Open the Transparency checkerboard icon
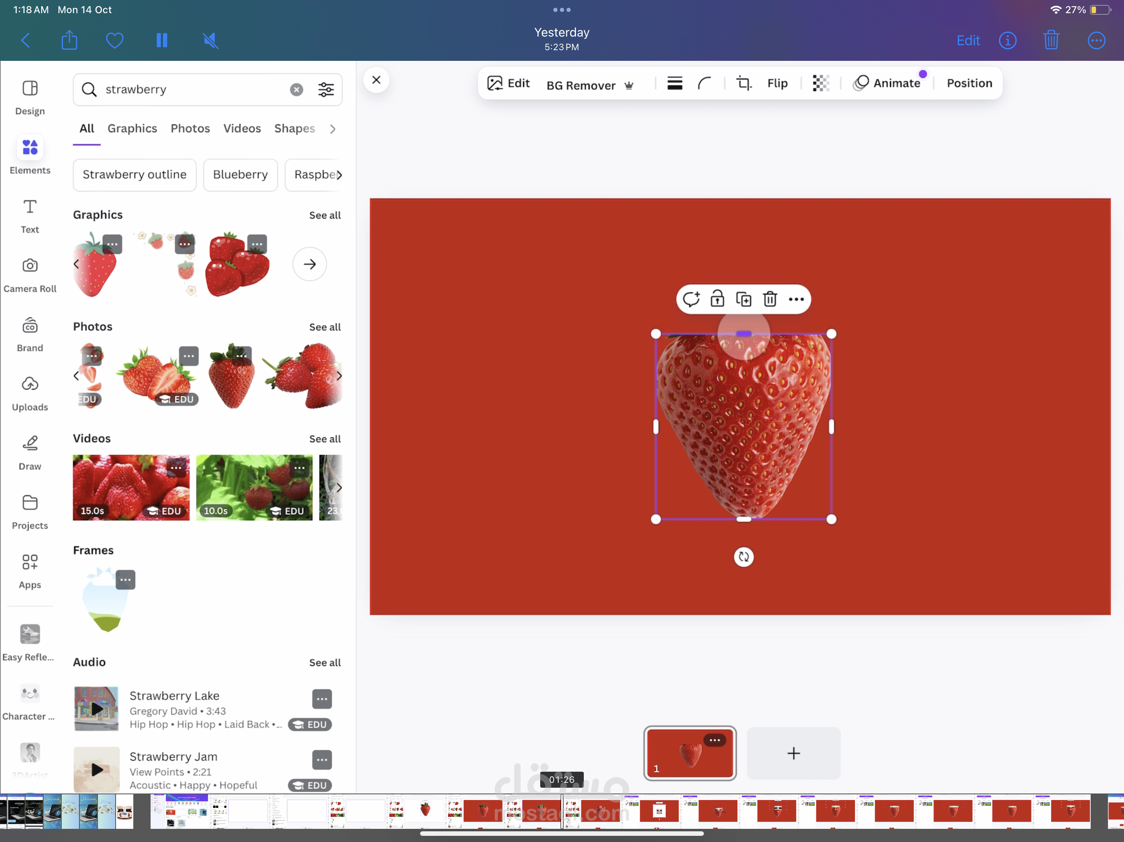 (x=821, y=83)
